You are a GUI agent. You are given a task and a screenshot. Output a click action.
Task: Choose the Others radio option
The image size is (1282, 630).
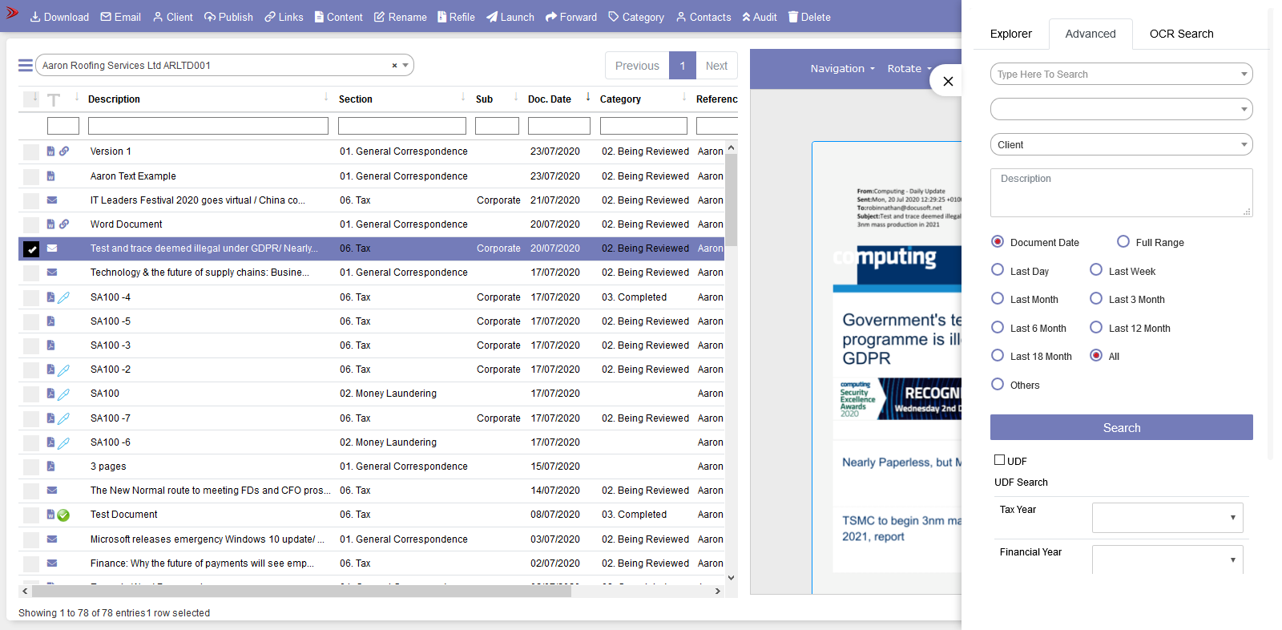coord(998,384)
